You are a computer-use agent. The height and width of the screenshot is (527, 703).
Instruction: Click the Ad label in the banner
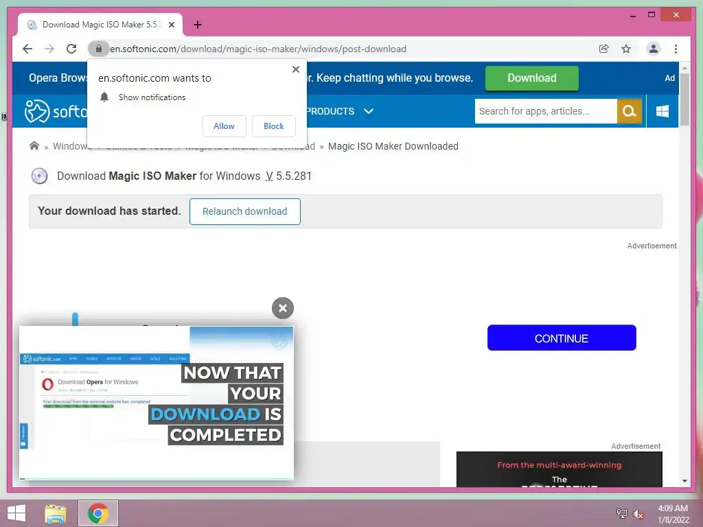pyautogui.click(x=669, y=78)
